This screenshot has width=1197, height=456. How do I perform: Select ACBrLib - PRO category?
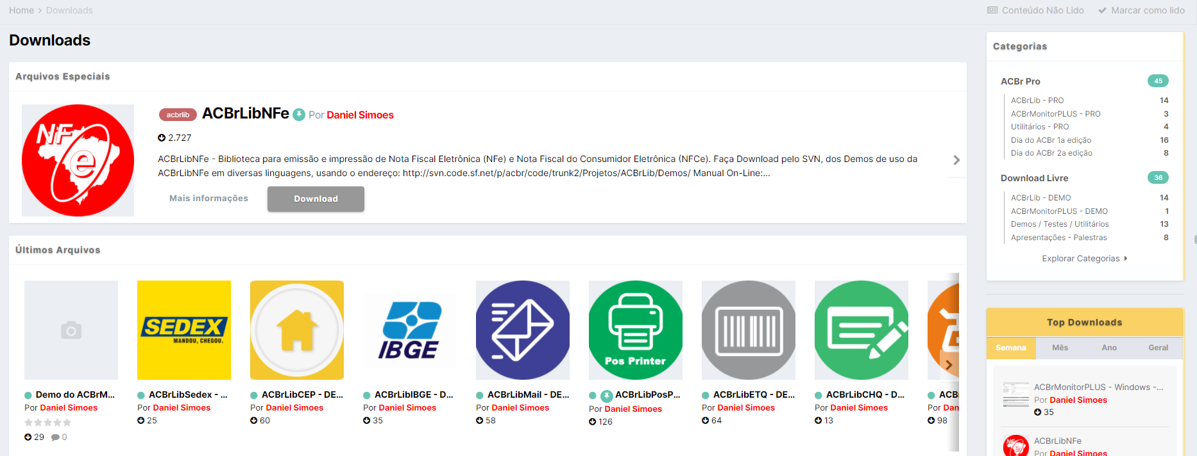[x=1037, y=101]
